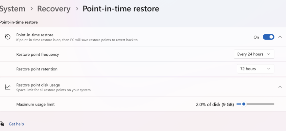Collapse the Point-in-time restore settings section
The image size is (286, 131).
[280, 37]
